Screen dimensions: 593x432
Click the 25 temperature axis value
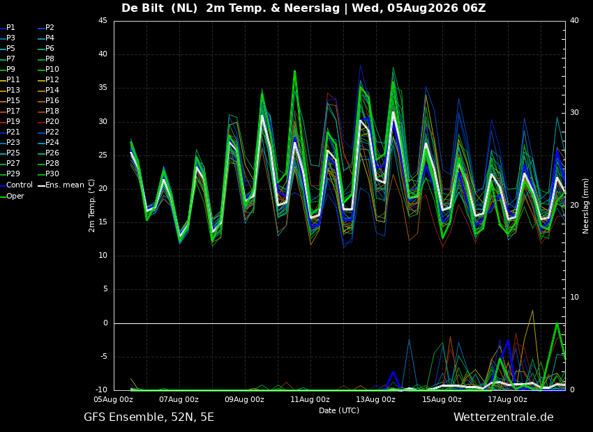click(103, 155)
